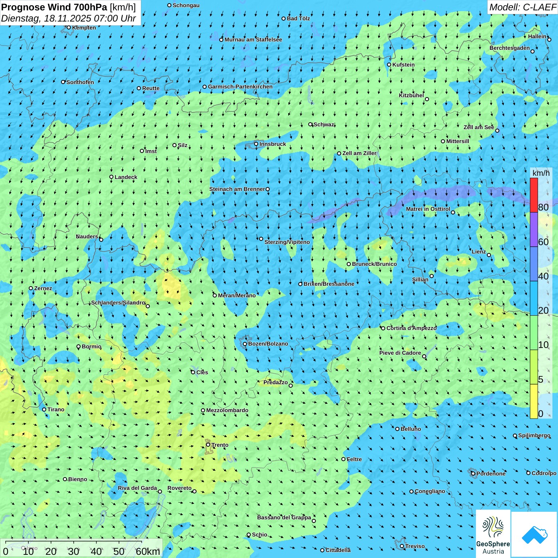The image size is (558, 558).
Task: Click the Bormio location marker
Action: pyautogui.click(x=79, y=347)
